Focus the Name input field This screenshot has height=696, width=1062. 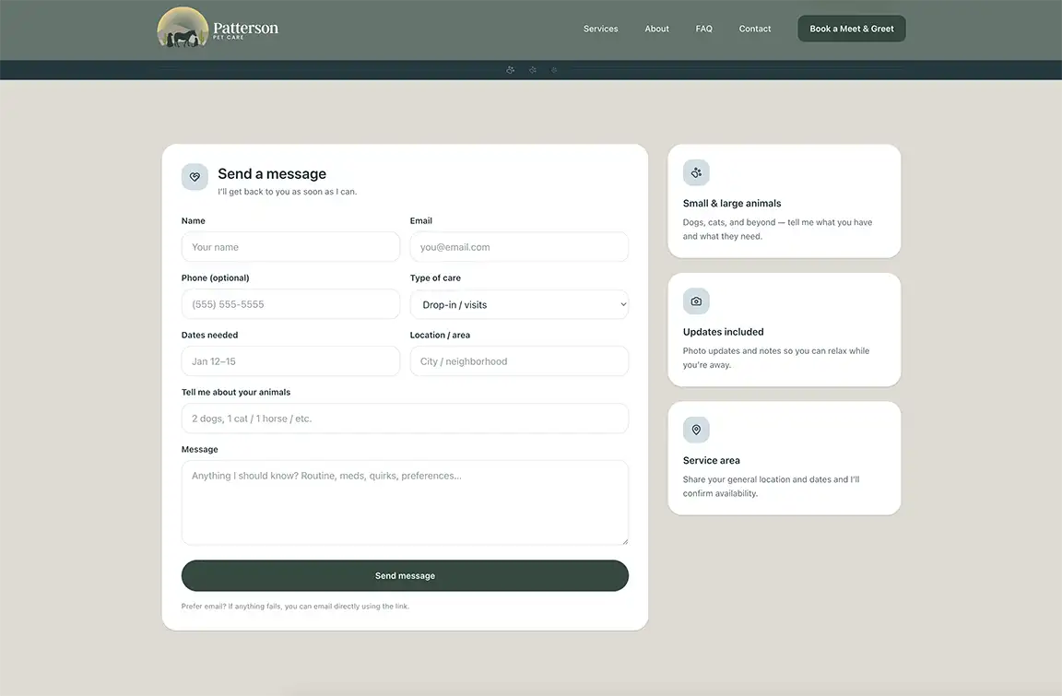click(290, 247)
